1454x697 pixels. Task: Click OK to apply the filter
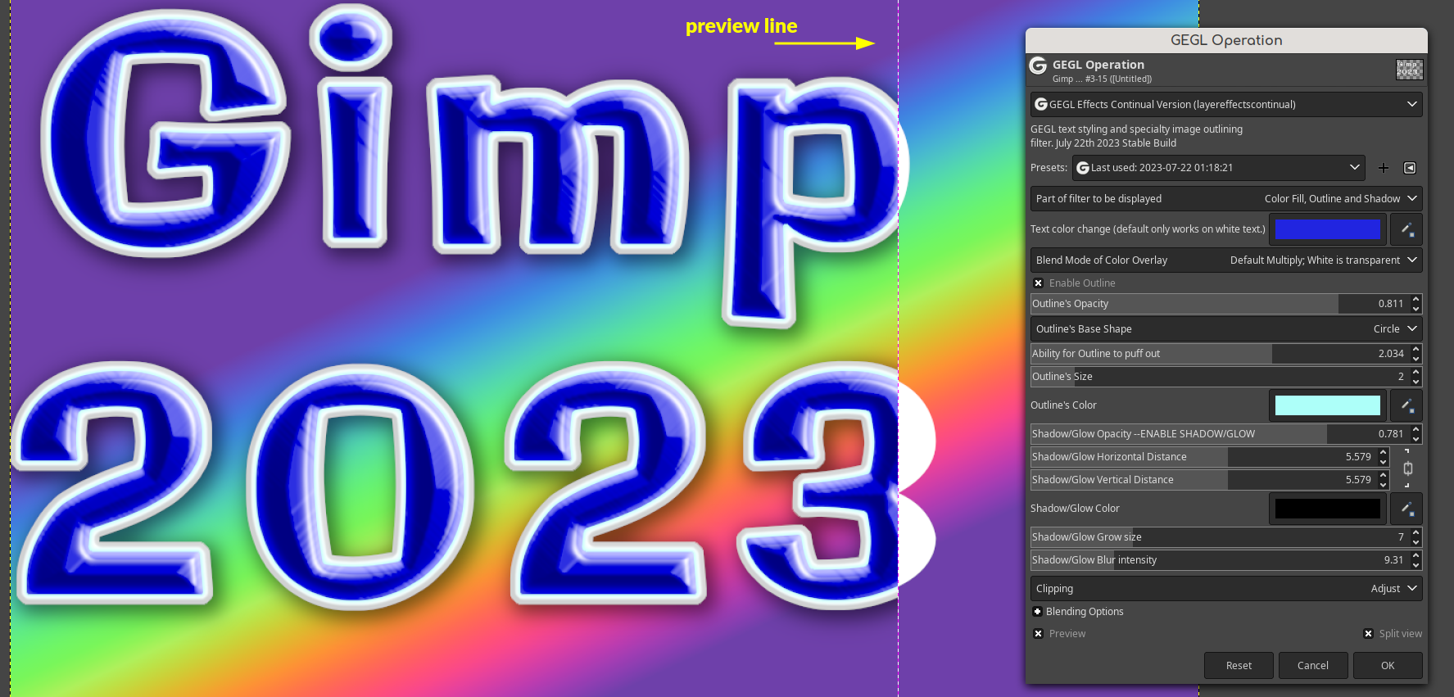(x=1388, y=666)
